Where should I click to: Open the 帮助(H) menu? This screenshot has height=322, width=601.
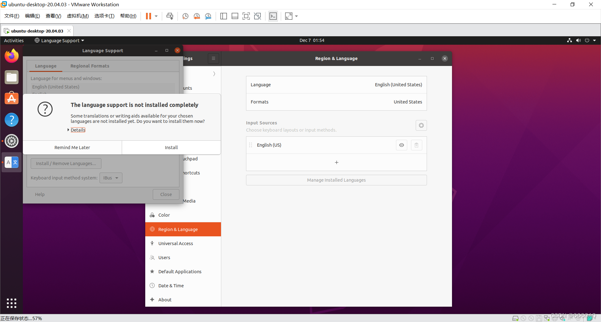tap(128, 16)
